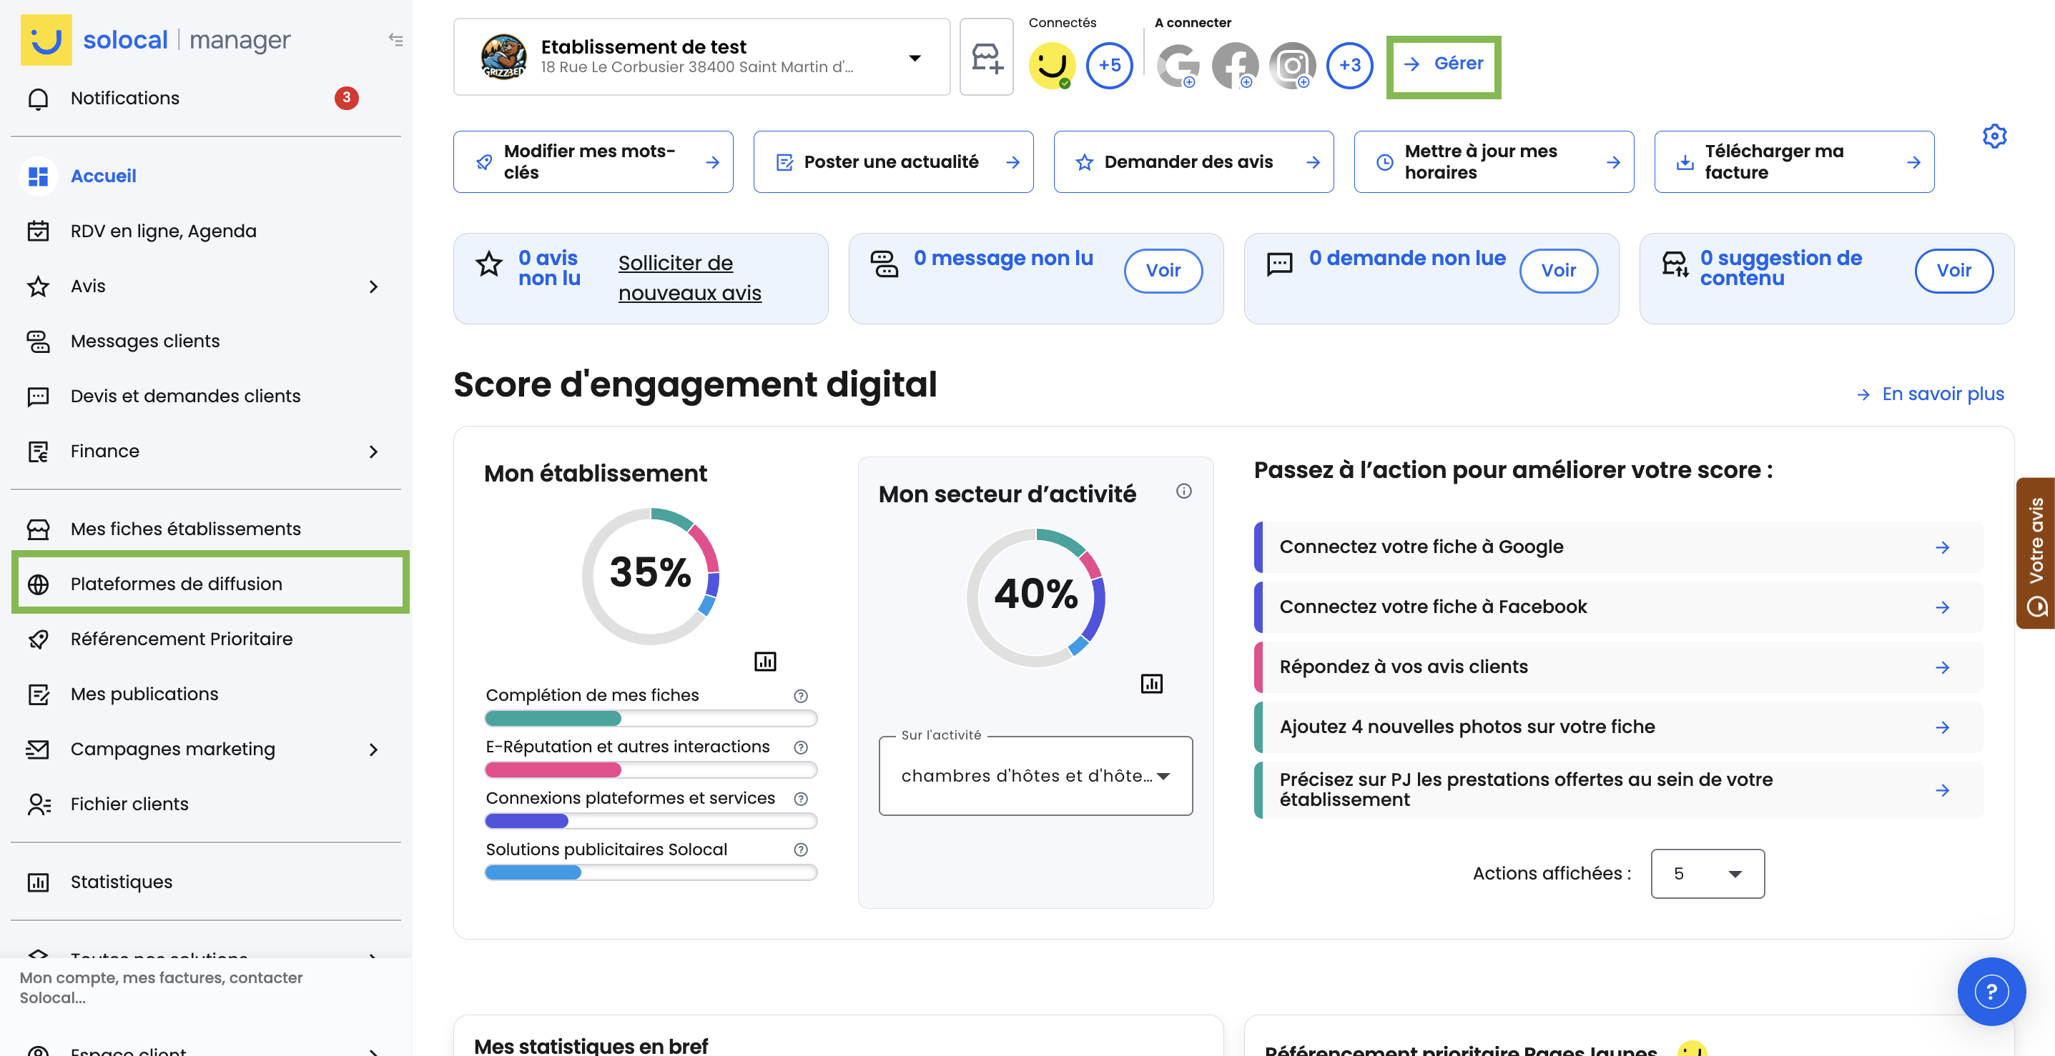Viewport: 2055px width, 1056px height.
Task: Connect the Instagram platform icon
Action: (1291, 65)
